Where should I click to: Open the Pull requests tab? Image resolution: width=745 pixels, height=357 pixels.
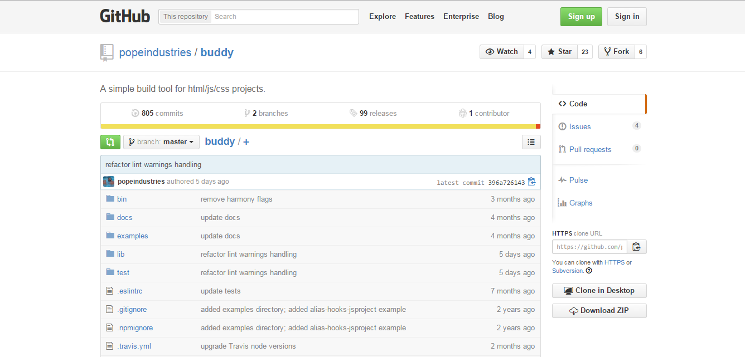tap(599, 149)
